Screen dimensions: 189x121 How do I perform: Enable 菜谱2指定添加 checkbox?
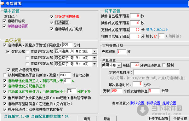27,58
